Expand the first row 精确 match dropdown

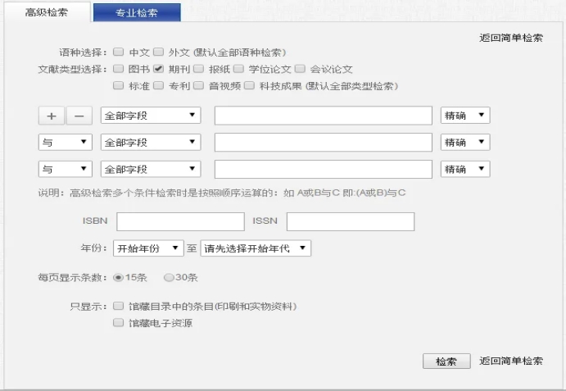[464, 116]
